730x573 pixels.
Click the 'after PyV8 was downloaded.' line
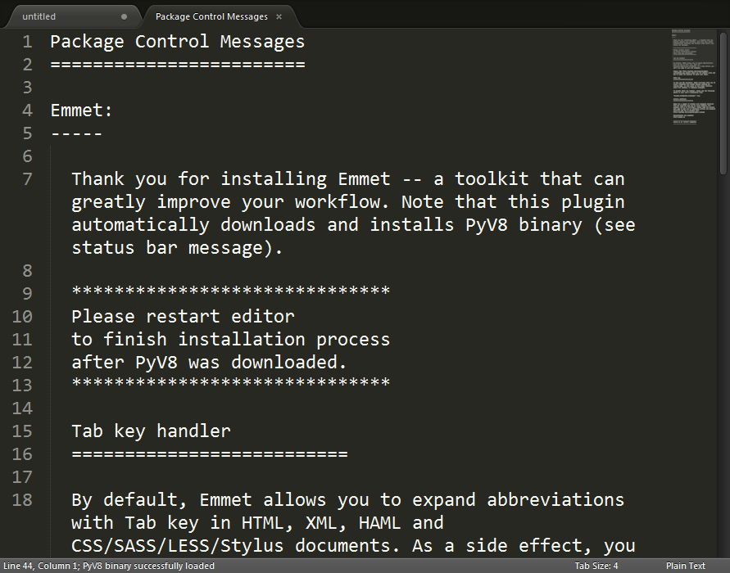point(209,363)
